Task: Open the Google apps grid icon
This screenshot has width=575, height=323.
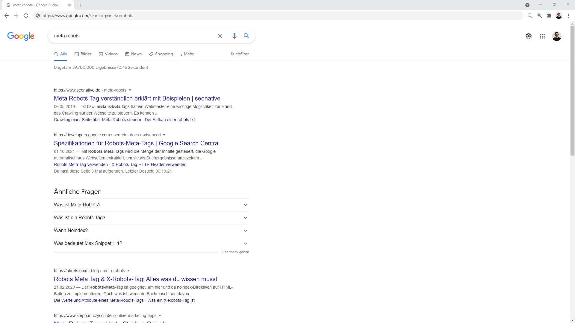Action: coord(542,36)
